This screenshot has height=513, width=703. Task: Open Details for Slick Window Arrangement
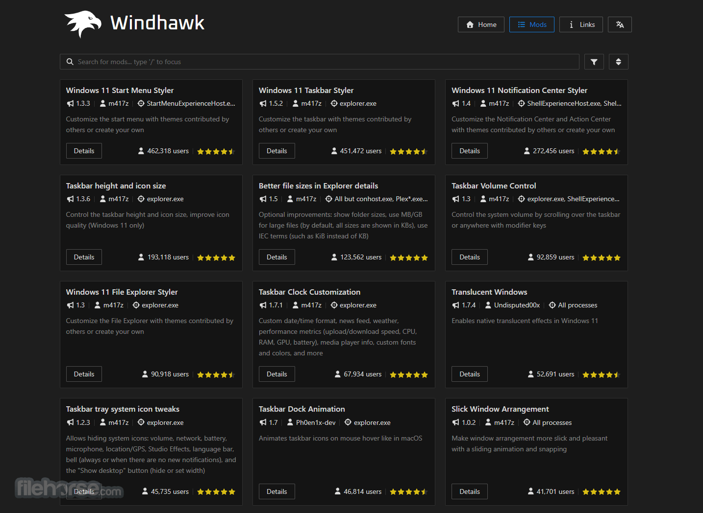pyautogui.click(x=470, y=491)
